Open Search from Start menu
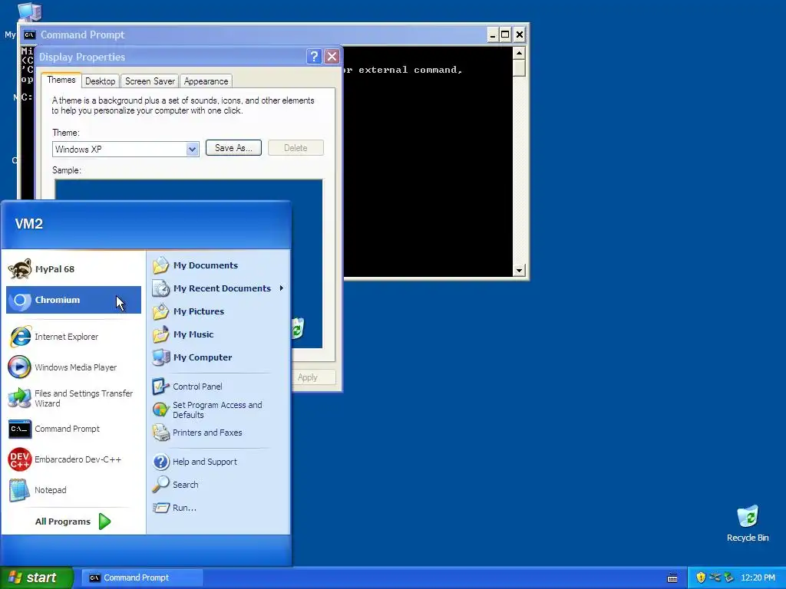This screenshot has width=786, height=589. coord(219,485)
